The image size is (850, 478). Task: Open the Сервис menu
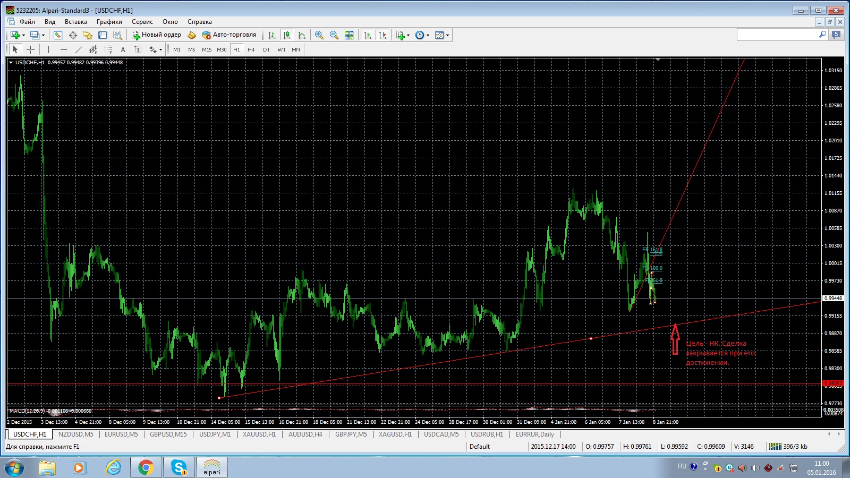142,22
